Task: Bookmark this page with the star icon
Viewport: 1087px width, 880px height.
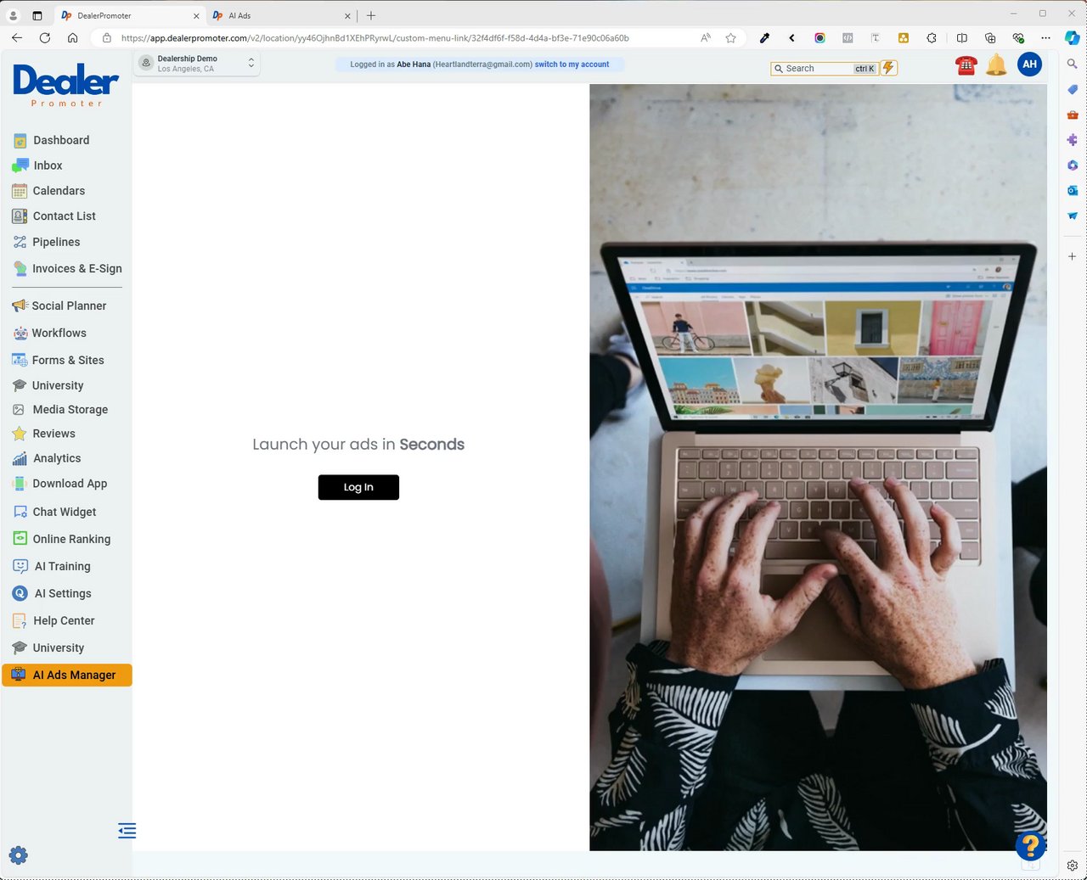Action: click(730, 38)
